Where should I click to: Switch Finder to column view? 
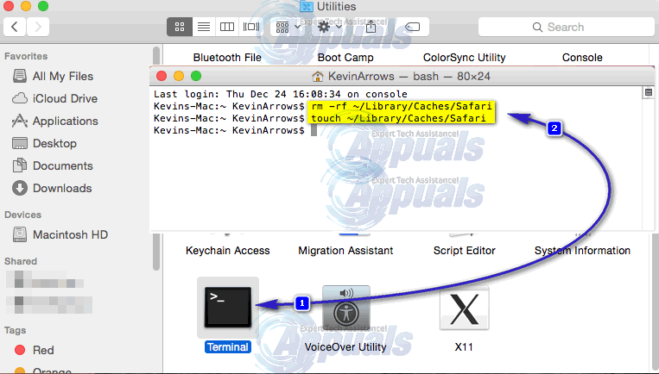pos(227,28)
